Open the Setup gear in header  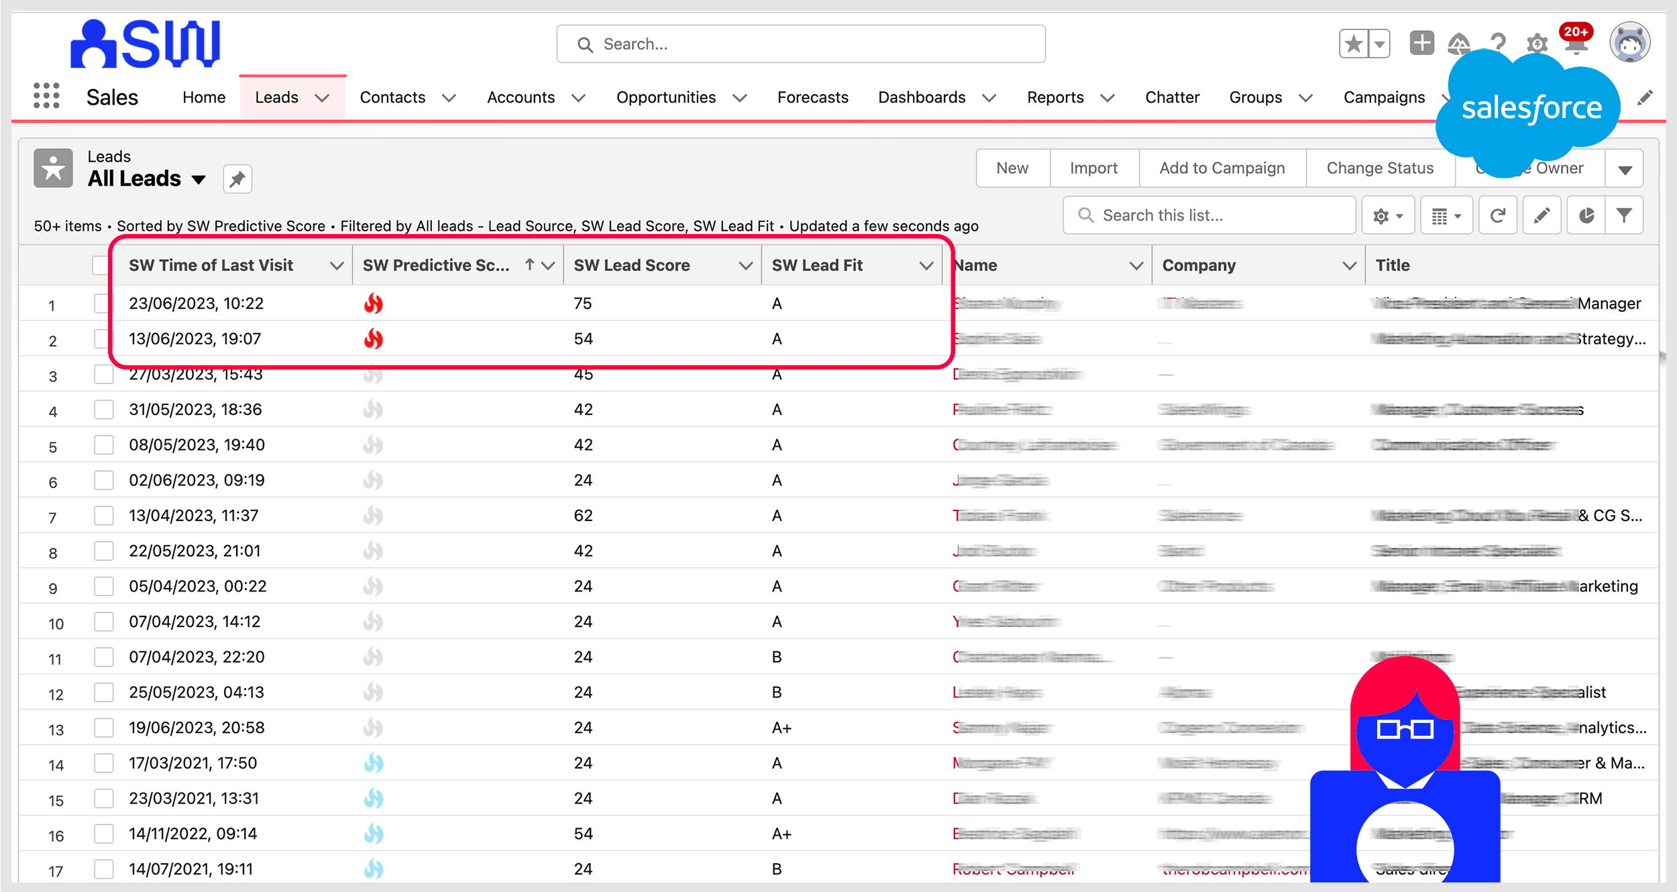click(1537, 44)
